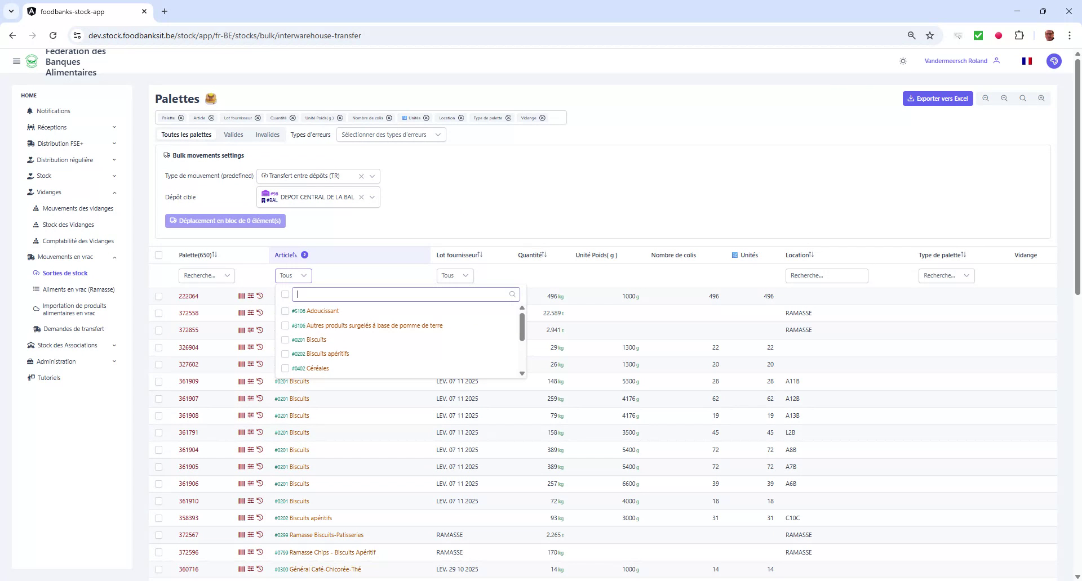The image size is (1082, 581).
Task: Check the checkbox for article #0201 Biscuits
Action: pos(286,339)
